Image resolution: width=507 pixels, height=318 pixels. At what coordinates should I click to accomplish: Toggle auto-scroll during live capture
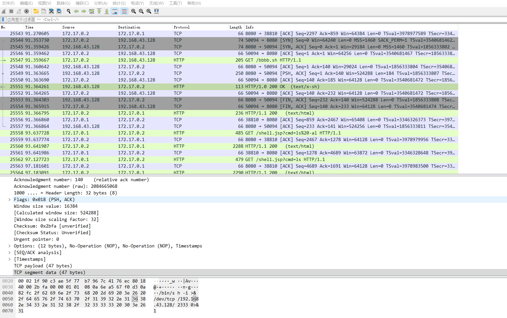[x=115, y=11]
